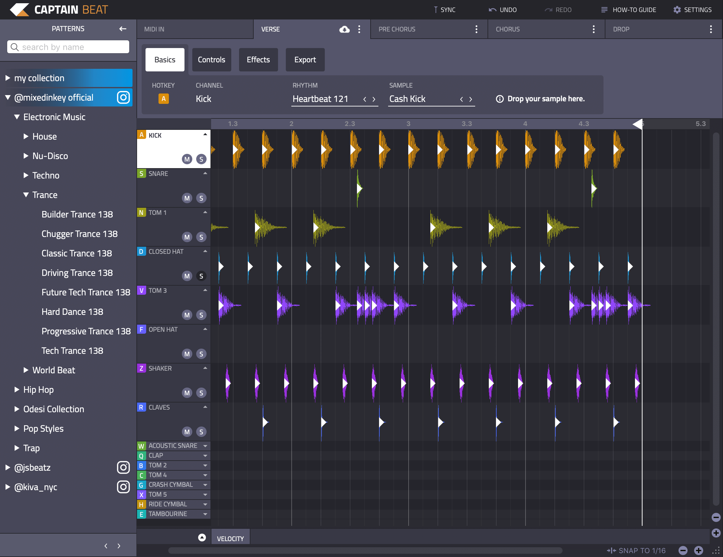Collapse the Trance folder
The width and height of the screenshot is (723, 557).
point(26,195)
